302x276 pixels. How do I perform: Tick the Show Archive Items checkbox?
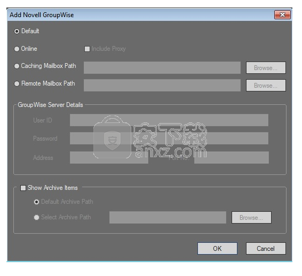23,188
